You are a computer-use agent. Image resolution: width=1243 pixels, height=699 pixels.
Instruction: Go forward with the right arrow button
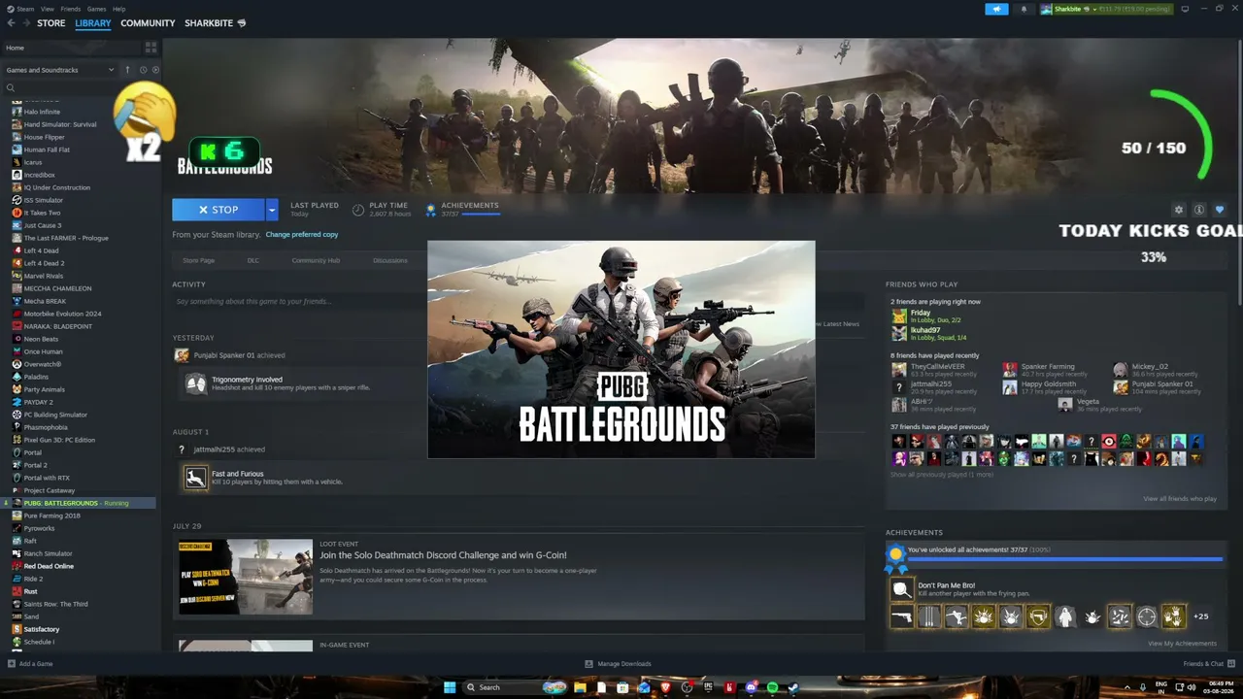pos(25,23)
